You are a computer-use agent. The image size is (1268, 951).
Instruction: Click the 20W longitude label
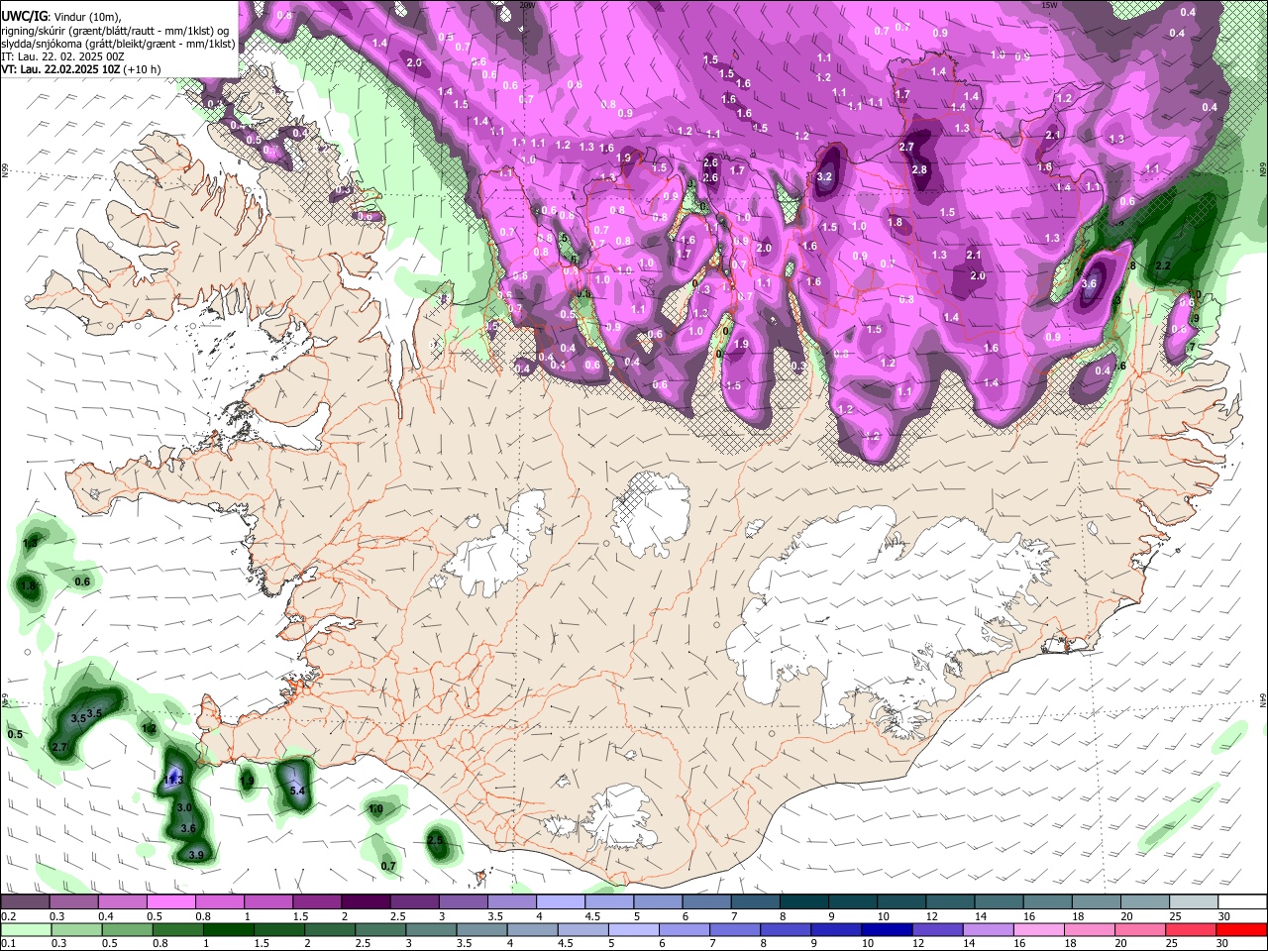pos(527,4)
